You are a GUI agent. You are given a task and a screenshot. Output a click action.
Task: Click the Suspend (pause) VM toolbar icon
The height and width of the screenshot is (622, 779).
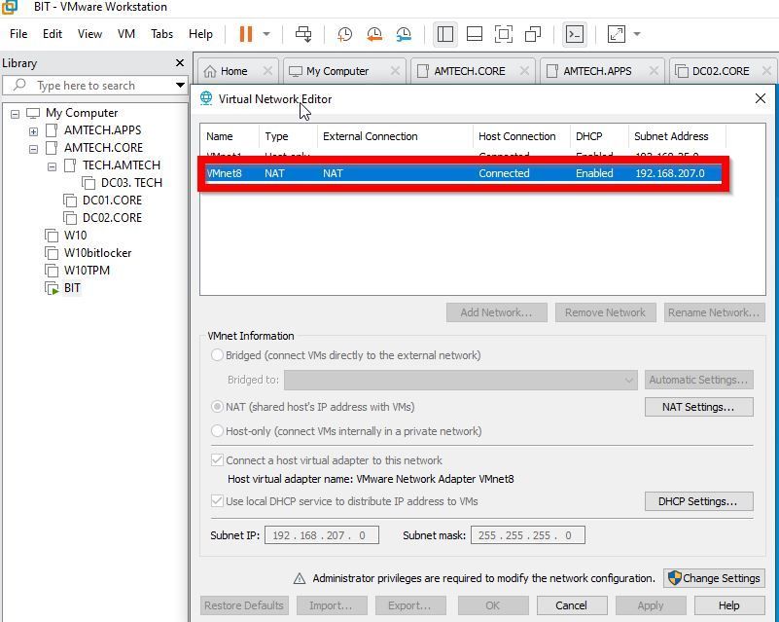coord(246,34)
